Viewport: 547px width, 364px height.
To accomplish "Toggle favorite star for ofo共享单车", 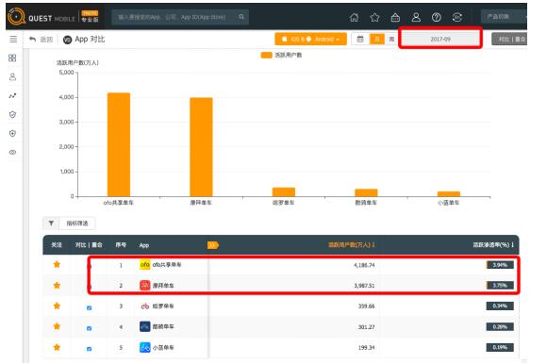I will 57,264.
